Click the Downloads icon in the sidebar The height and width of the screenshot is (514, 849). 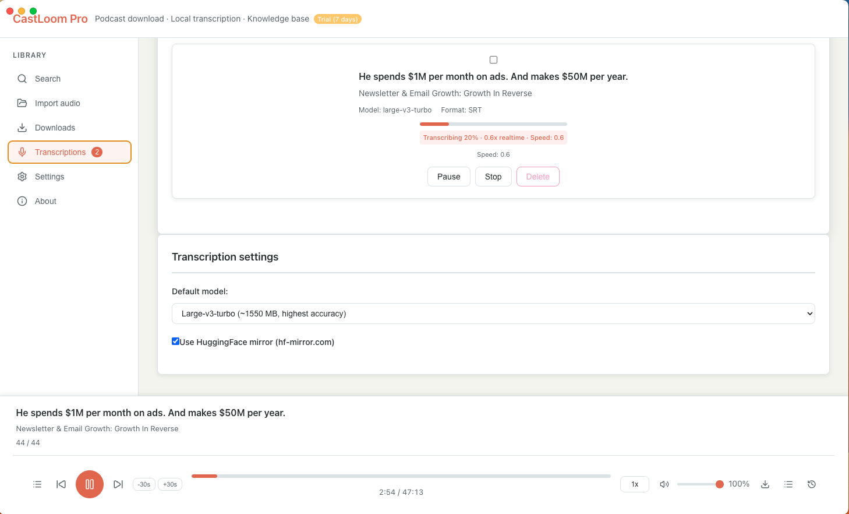[22, 128]
